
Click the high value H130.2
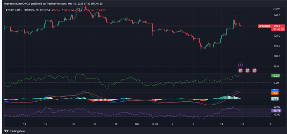coord(66,10)
